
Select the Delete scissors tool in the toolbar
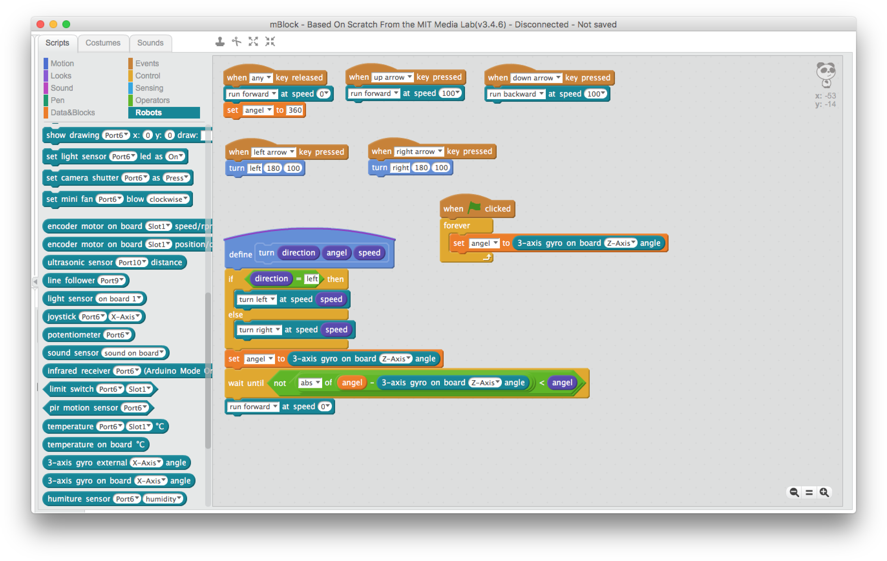(x=236, y=42)
